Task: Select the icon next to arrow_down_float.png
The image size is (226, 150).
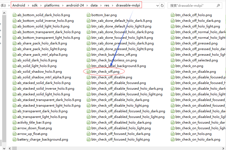Action: coord(15,128)
